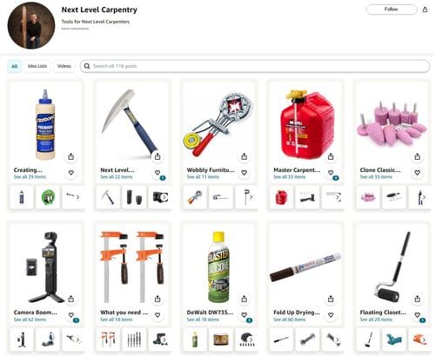Show more thumbnails in Wobbly Furniture row
The height and width of the screenshot is (356, 435).
tap(251, 197)
